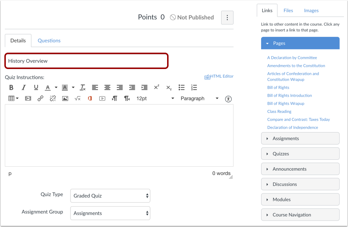Screen dimensions: 348x227
Task: Align text right
Action: tap(120, 88)
